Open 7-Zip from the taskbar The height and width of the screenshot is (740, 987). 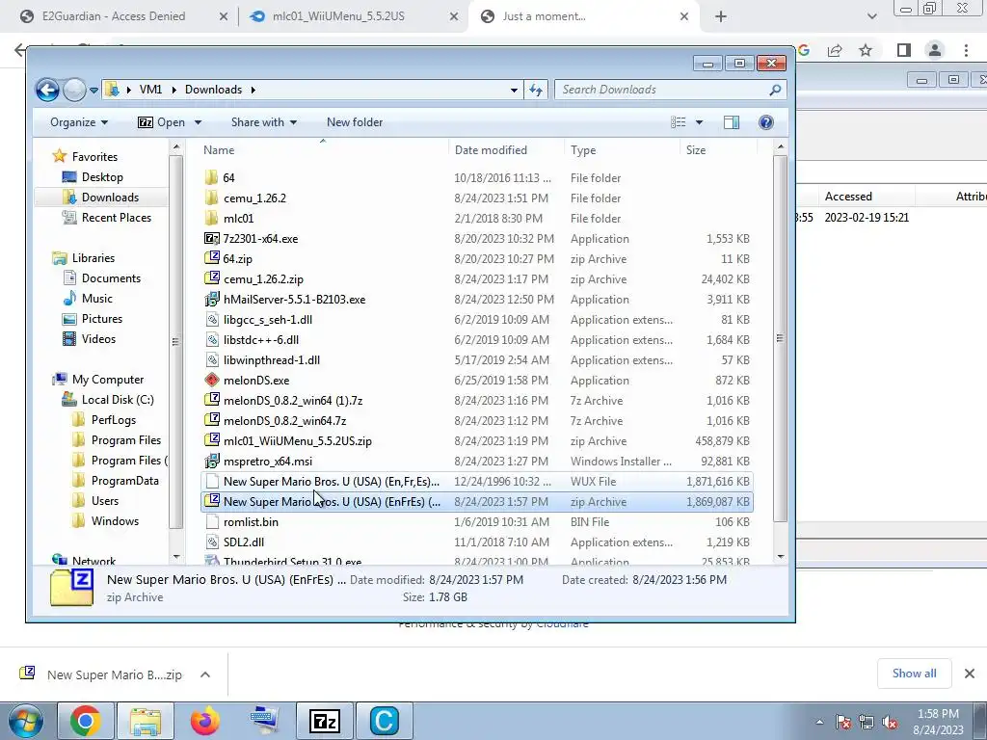(325, 721)
